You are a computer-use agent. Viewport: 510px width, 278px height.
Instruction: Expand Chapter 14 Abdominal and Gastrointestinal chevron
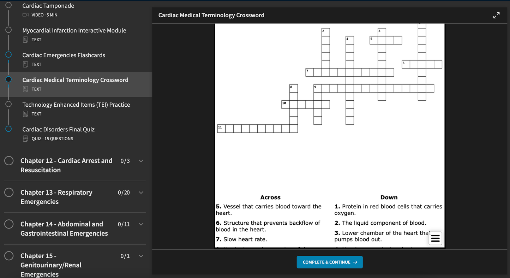point(141,224)
